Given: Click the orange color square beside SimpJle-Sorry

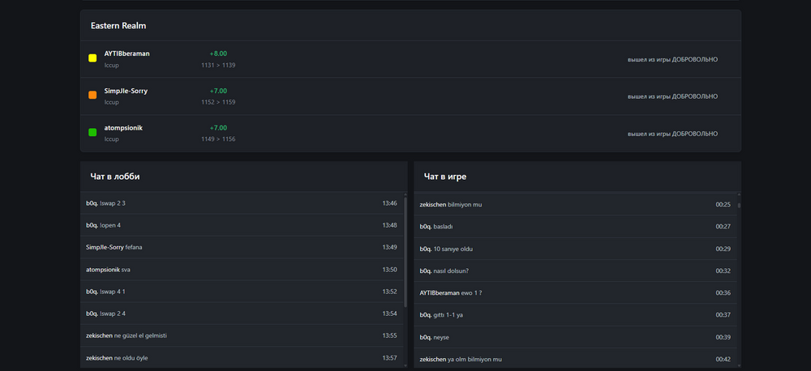Looking at the screenshot, I should coord(92,96).
